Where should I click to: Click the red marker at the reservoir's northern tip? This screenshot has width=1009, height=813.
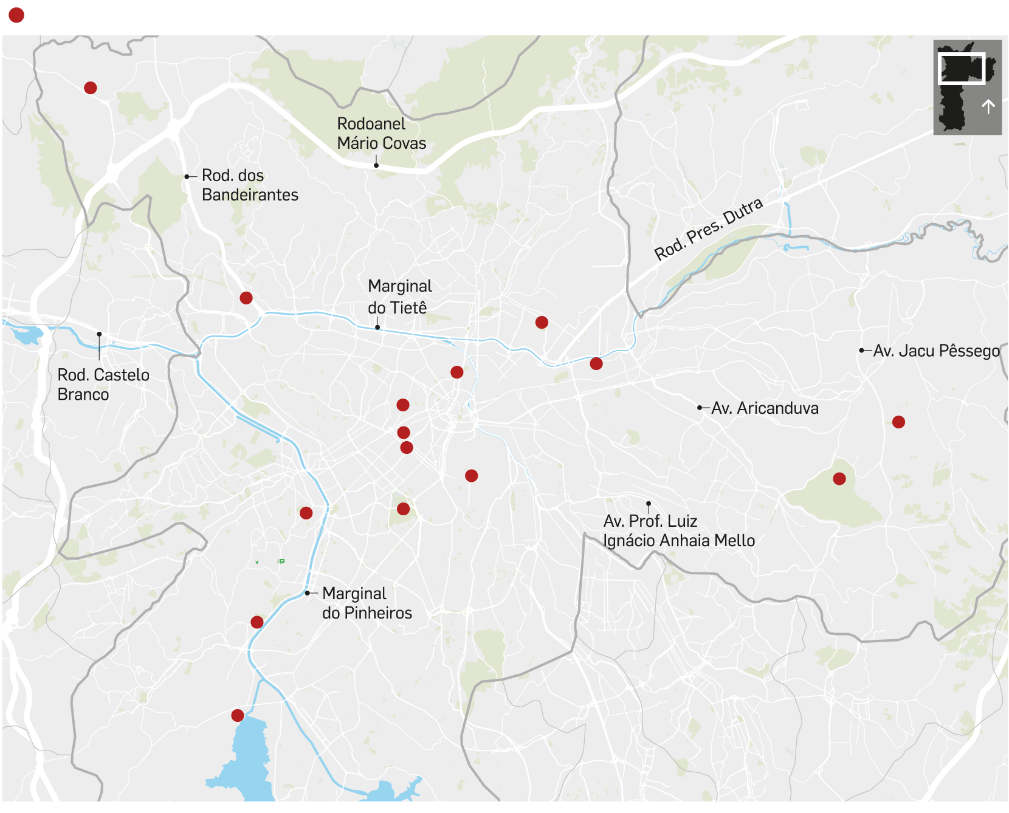pyautogui.click(x=238, y=715)
